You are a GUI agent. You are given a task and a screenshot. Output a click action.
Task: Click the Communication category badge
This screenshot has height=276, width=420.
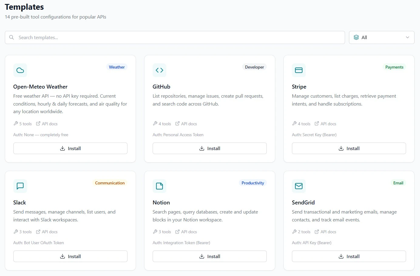(x=110, y=183)
